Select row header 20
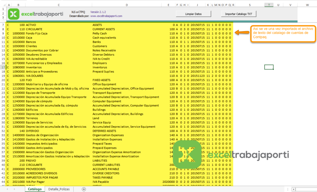This screenshot has width=317, height=192. [x=3, y=80]
